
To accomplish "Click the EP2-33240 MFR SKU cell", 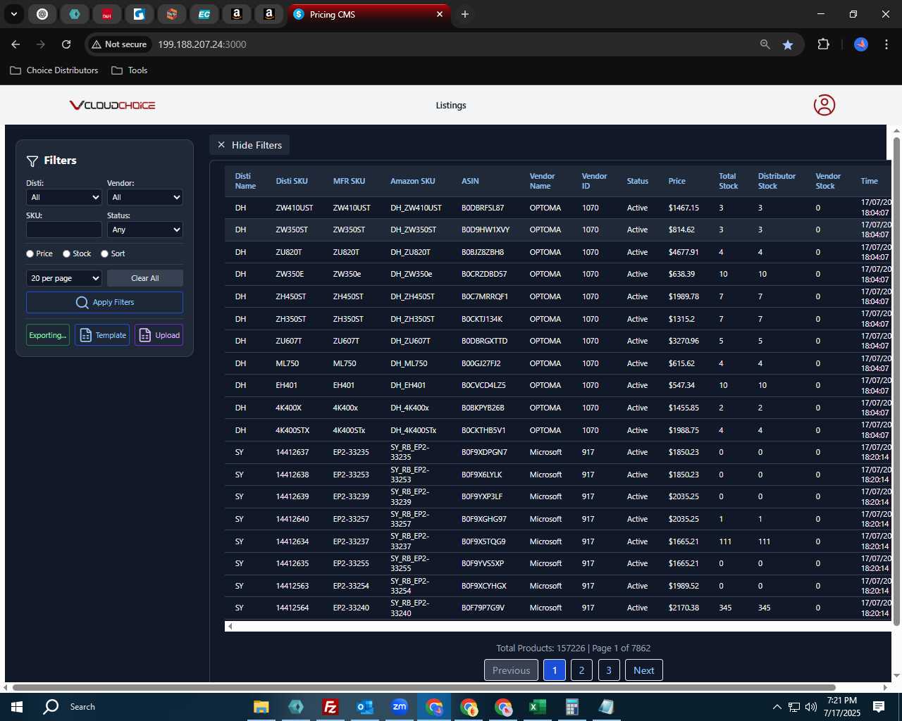I will pos(351,608).
